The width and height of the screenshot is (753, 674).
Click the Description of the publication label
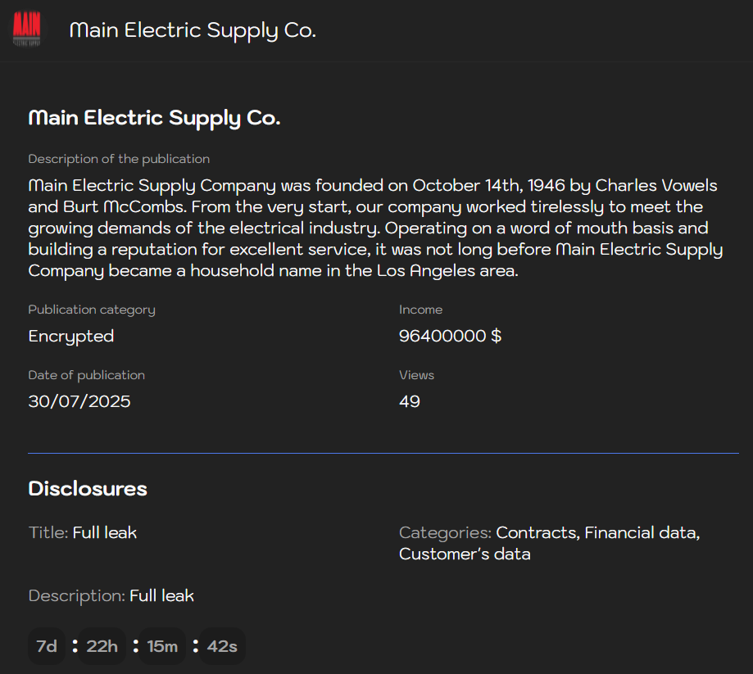point(119,159)
